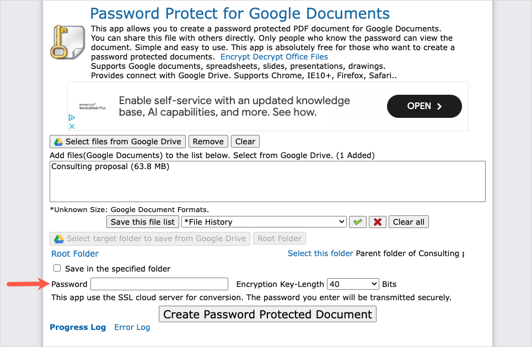532x347 pixels.
Task: Click Select this folder link
Action: click(320, 253)
